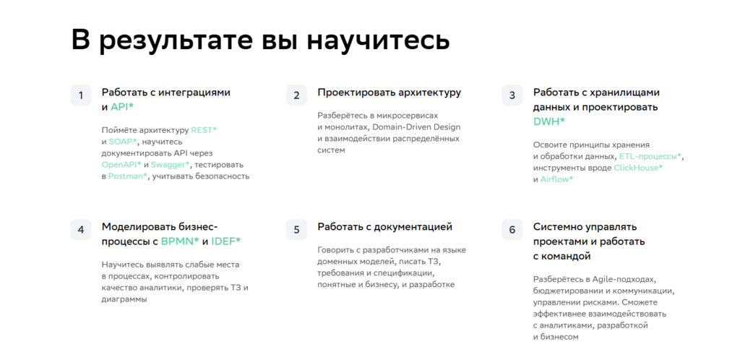Click the text 'Говорить с разработчиками на языке'

392,250
